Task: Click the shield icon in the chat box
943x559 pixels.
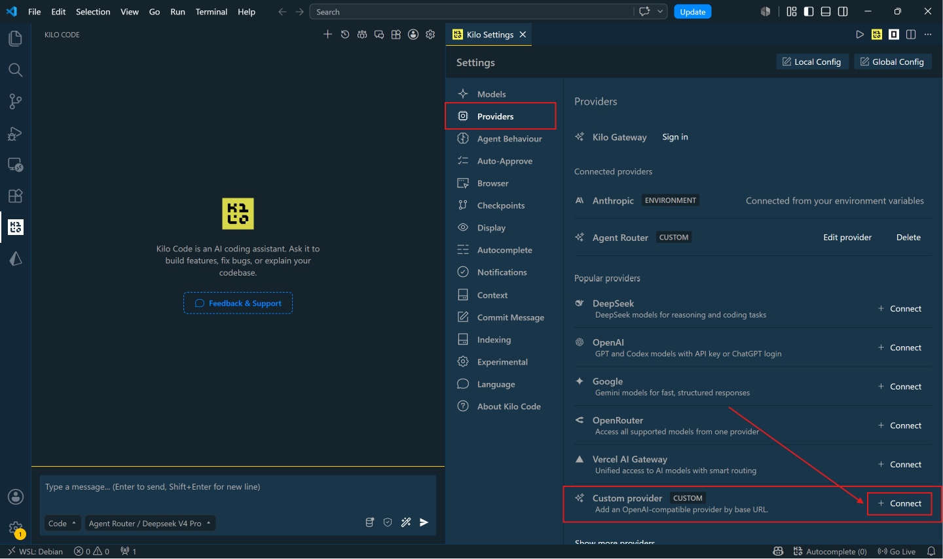Action: [388, 522]
